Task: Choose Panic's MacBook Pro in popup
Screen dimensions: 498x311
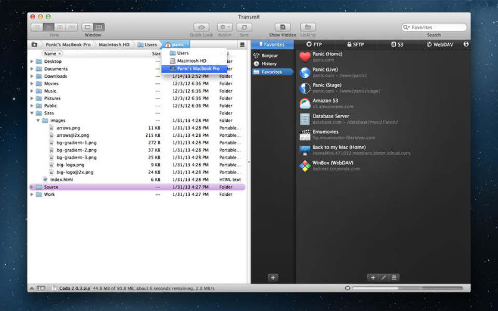Action: (195, 68)
